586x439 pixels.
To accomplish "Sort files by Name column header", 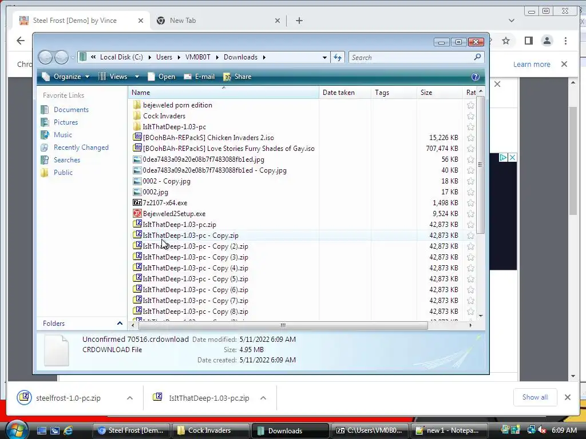I will [223, 93].
